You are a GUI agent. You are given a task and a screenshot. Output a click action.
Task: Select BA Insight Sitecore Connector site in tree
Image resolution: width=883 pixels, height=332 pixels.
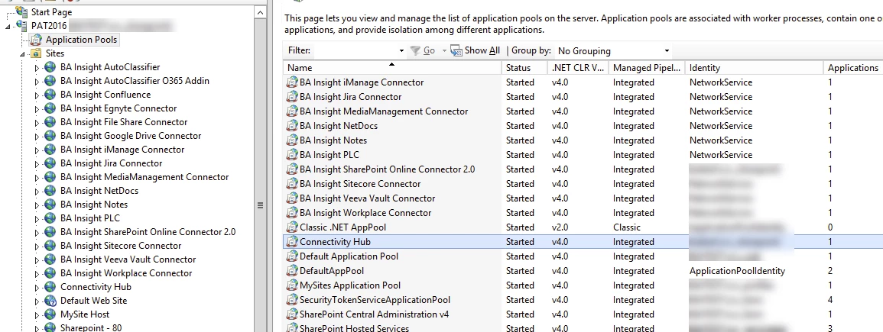click(x=121, y=246)
